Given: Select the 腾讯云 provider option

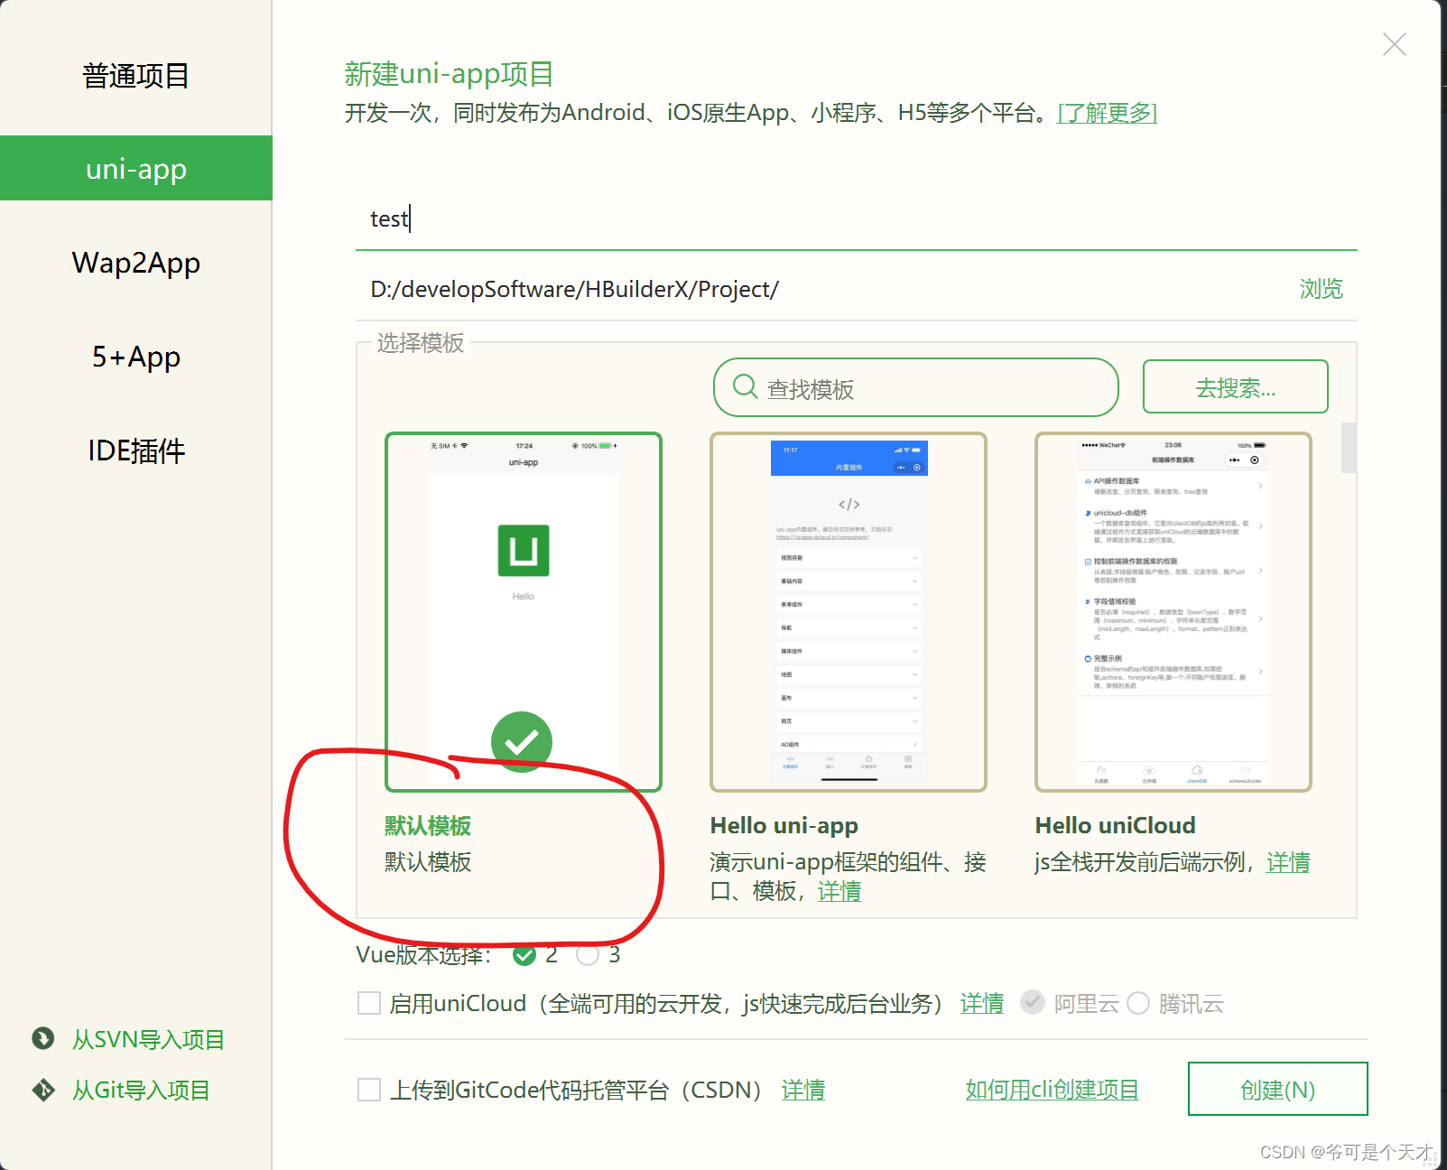Looking at the screenshot, I should point(1138,1003).
